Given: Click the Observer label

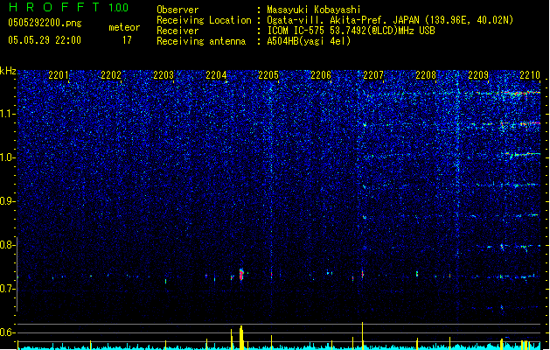Looking at the screenshot, I should pyautogui.click(x=178, y=10).
